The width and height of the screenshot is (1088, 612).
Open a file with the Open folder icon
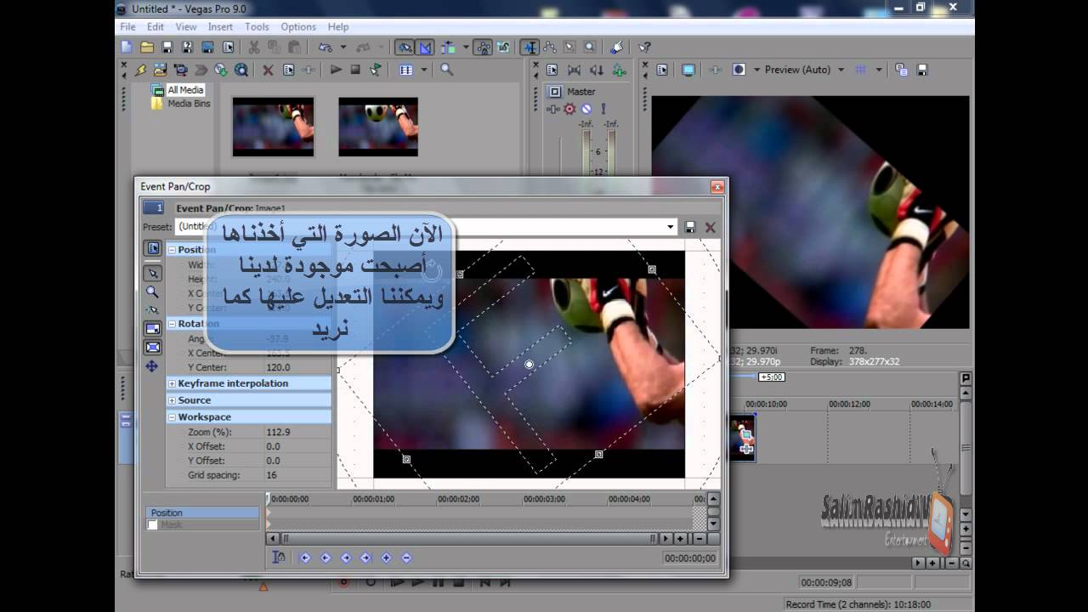click(147, 48)
